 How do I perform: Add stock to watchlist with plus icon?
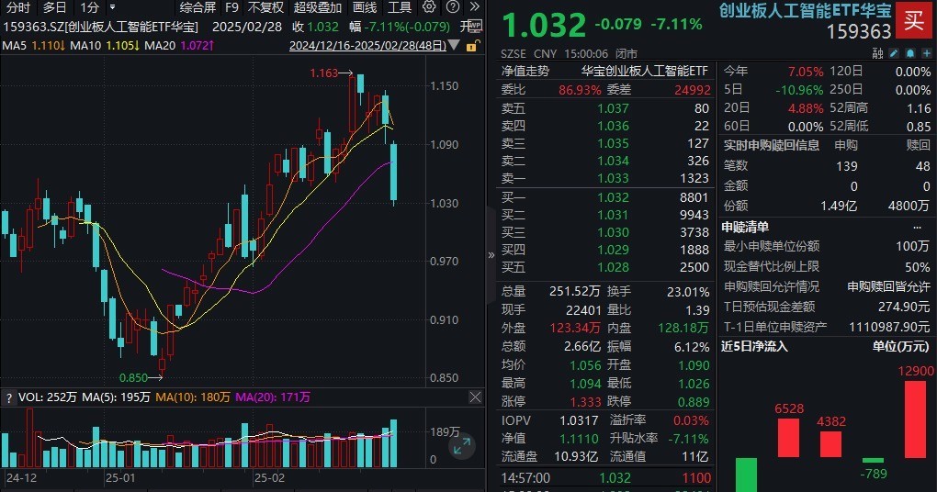pyautogui.click(x=925, y=54)
